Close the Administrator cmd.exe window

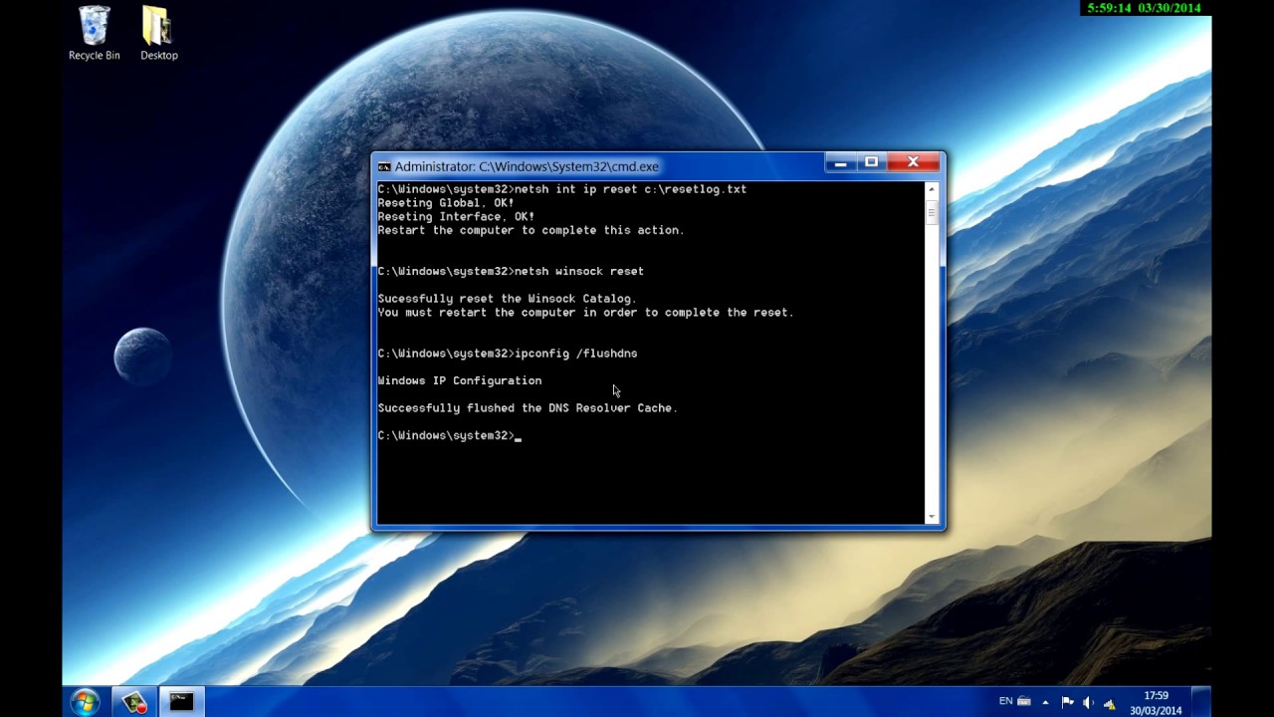[x=913, y=162]
